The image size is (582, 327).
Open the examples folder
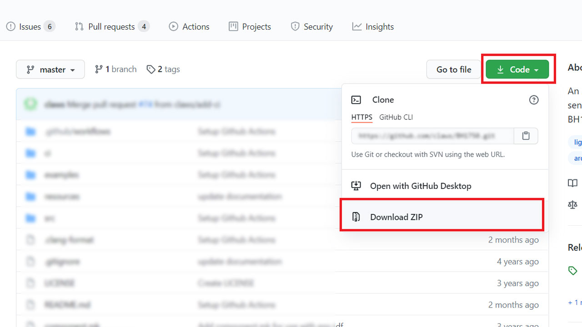62,175
